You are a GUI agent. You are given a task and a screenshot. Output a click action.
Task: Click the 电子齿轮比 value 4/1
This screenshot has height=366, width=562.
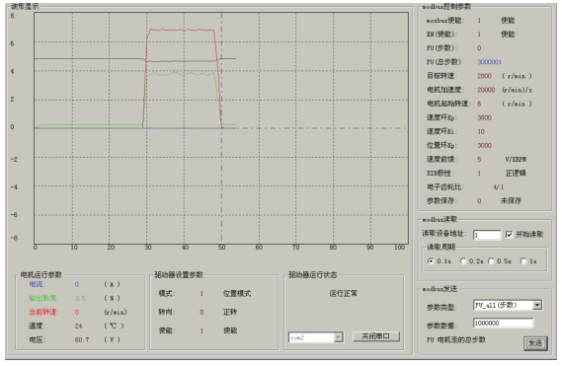pyautogui.click(x=499, y=186)
